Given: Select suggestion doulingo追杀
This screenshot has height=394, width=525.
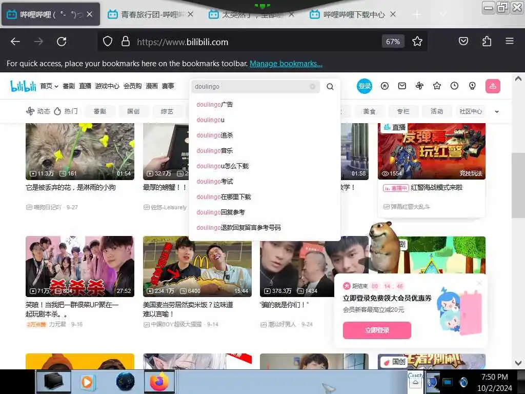Looking at the screenshot, I should [x=215, y=135].
